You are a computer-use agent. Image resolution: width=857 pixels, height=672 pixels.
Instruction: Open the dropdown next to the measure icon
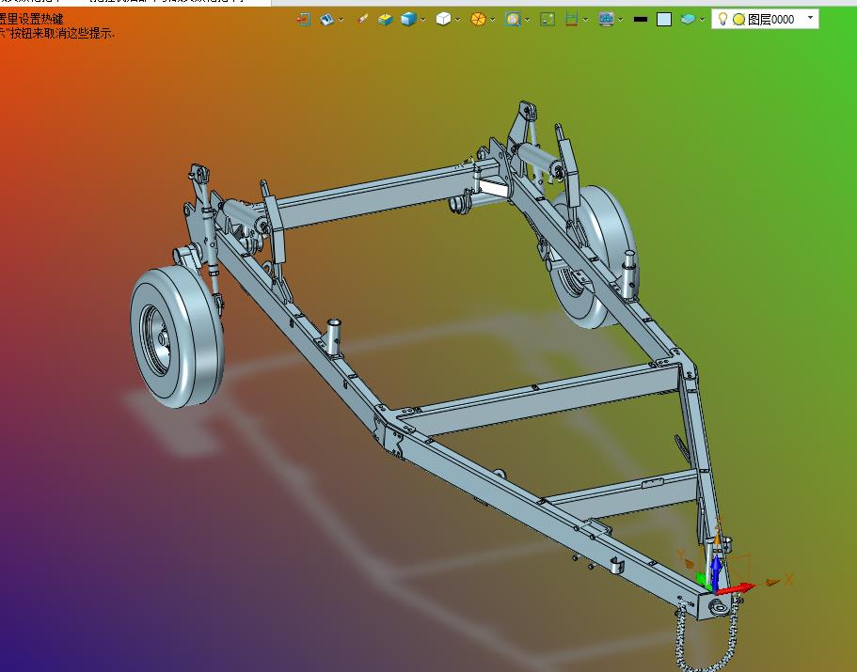point(585,20)
